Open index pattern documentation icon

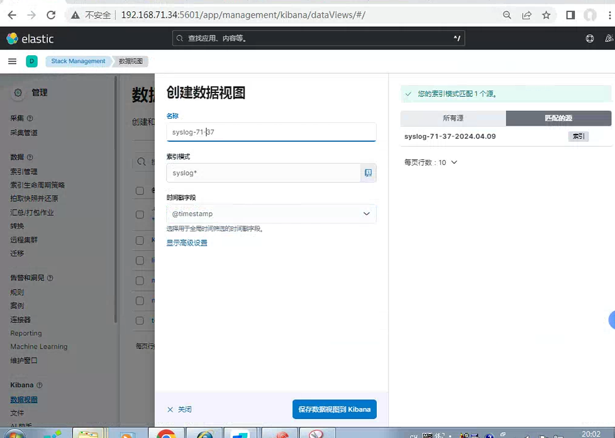coord(368,173)
